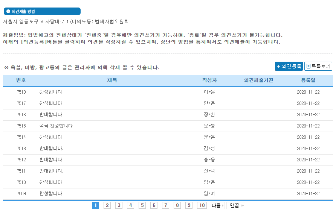Viewport: 333px width, 214px height.
Task: Go to page 10
Action: click(x=202, y=205)
